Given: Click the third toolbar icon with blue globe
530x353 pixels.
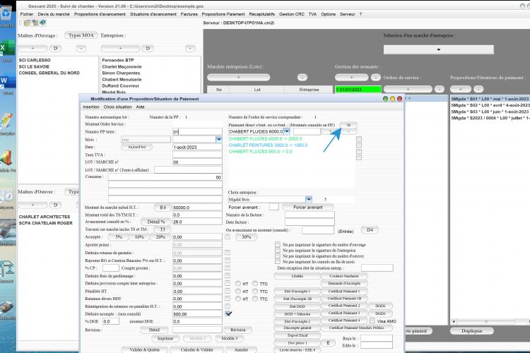Looking at the screenshot, I should click(42, 23).
